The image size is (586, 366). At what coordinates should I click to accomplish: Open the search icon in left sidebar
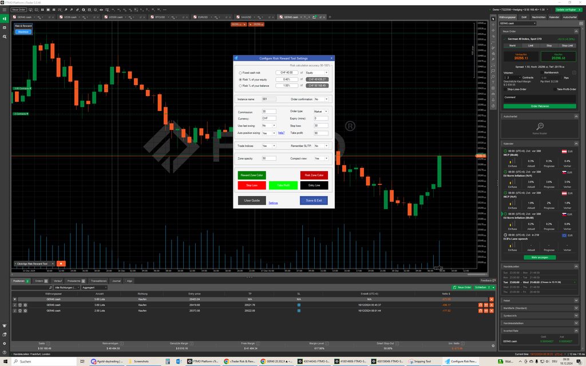tap(5, 37)
